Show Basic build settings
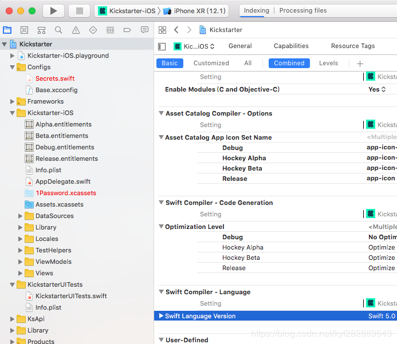 [x=170, y=63]
